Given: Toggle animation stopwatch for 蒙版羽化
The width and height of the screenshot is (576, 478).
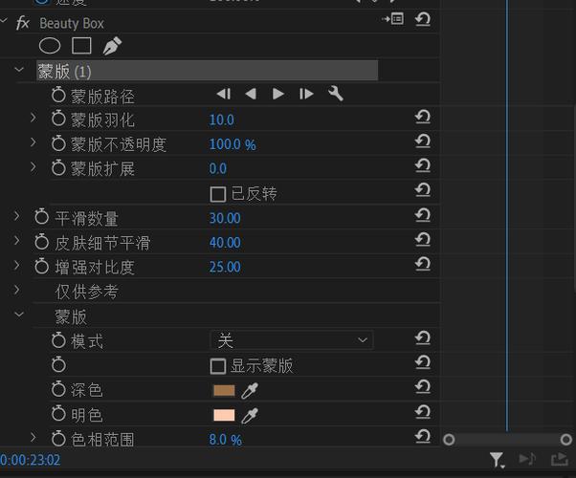Looking at the screenshot, I should 58,119.
